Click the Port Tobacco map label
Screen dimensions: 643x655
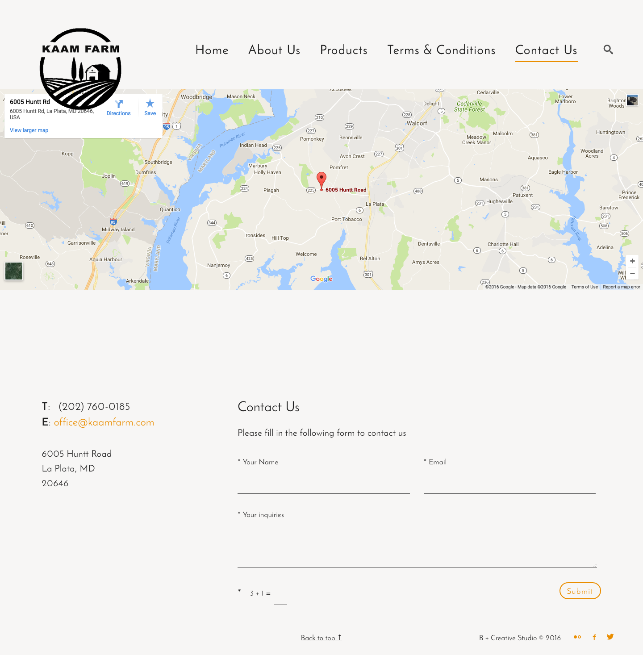click(x=347, y=219)
